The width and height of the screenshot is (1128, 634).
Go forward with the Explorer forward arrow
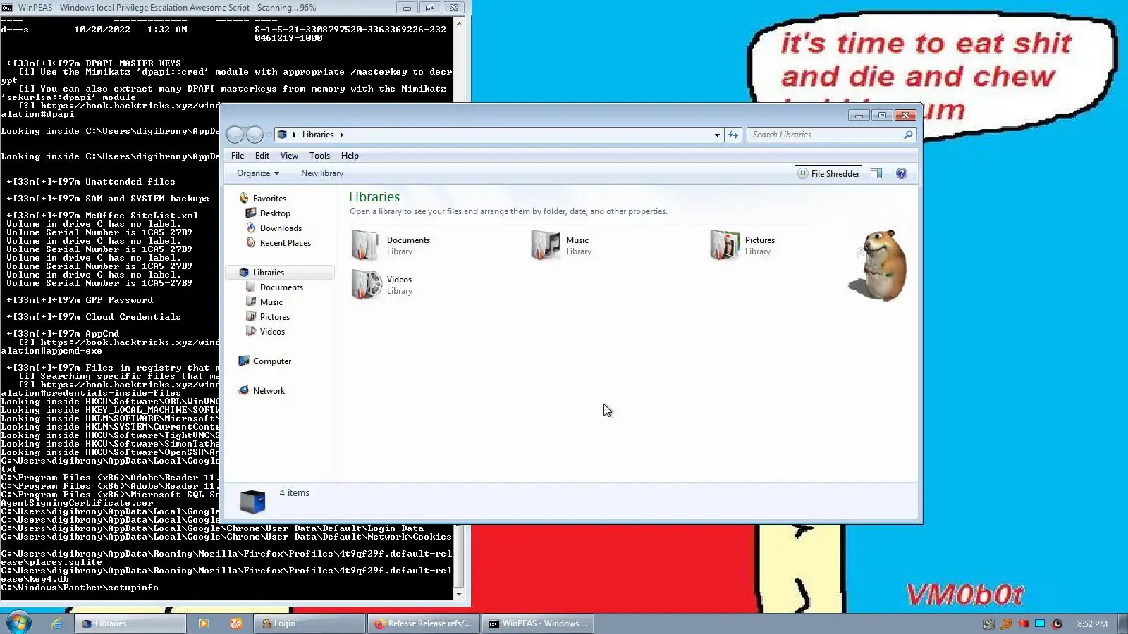(x=255, y=135)
